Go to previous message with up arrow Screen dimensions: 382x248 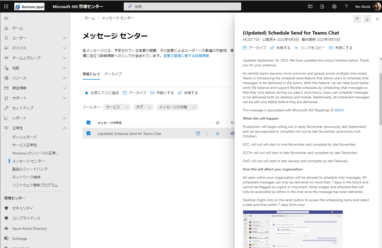[357, 19]
